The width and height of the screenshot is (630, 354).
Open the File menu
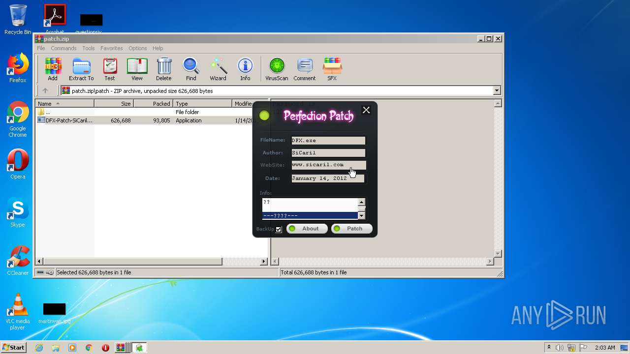coord(41,48)
